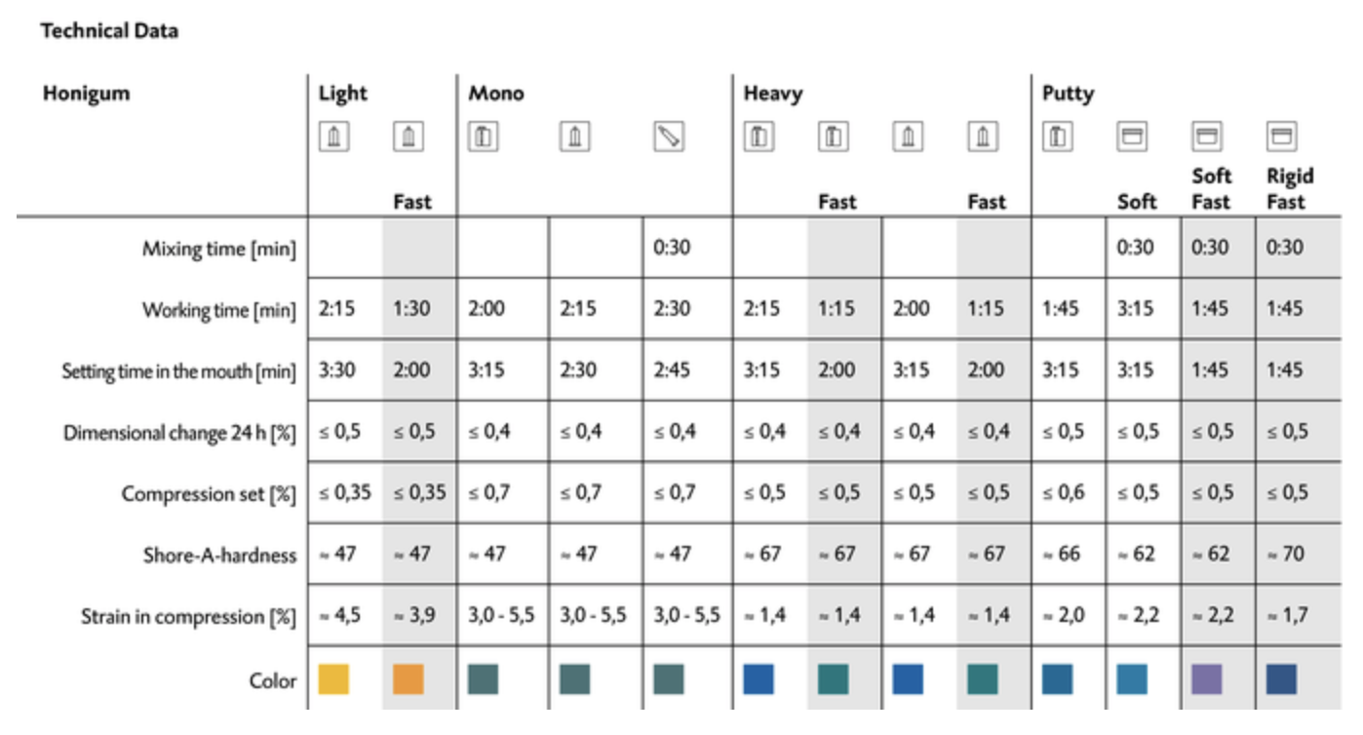Viewport: 1363px width, 735px height.
Task: Click the yellow Light color swatch
Action: point(334,679)
